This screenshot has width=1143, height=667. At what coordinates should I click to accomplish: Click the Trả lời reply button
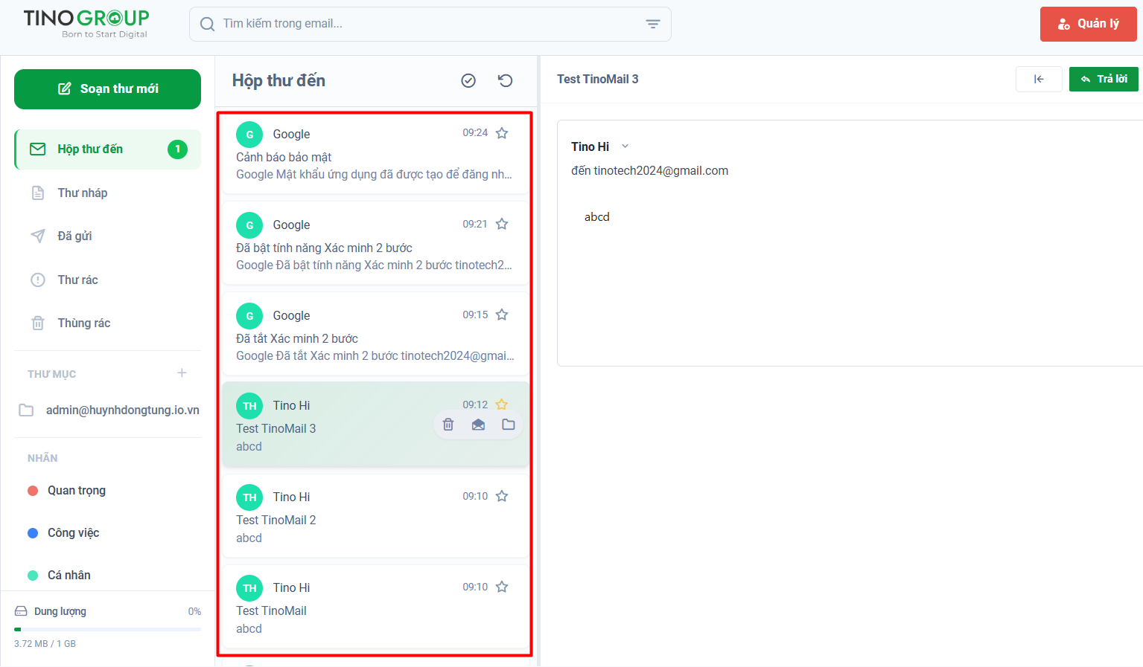coord(1104,79)
